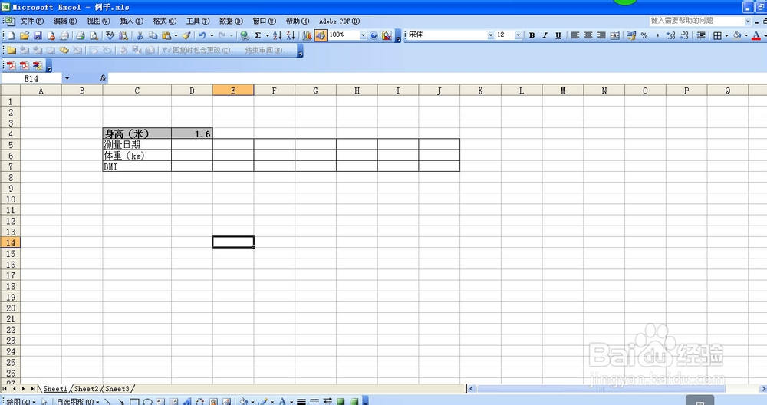This screenshot has height=405, width=767.
Task: Click the AutoSum sigma icon
Action: point(258,35)
